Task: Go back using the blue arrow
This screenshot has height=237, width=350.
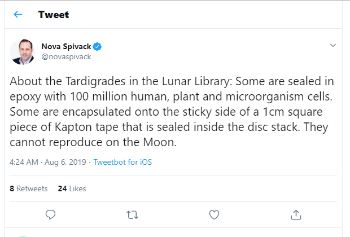Action: pyautogui.click(x=18, y=15)
